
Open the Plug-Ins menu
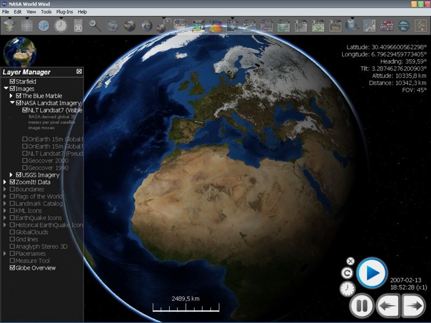(65, 11)
